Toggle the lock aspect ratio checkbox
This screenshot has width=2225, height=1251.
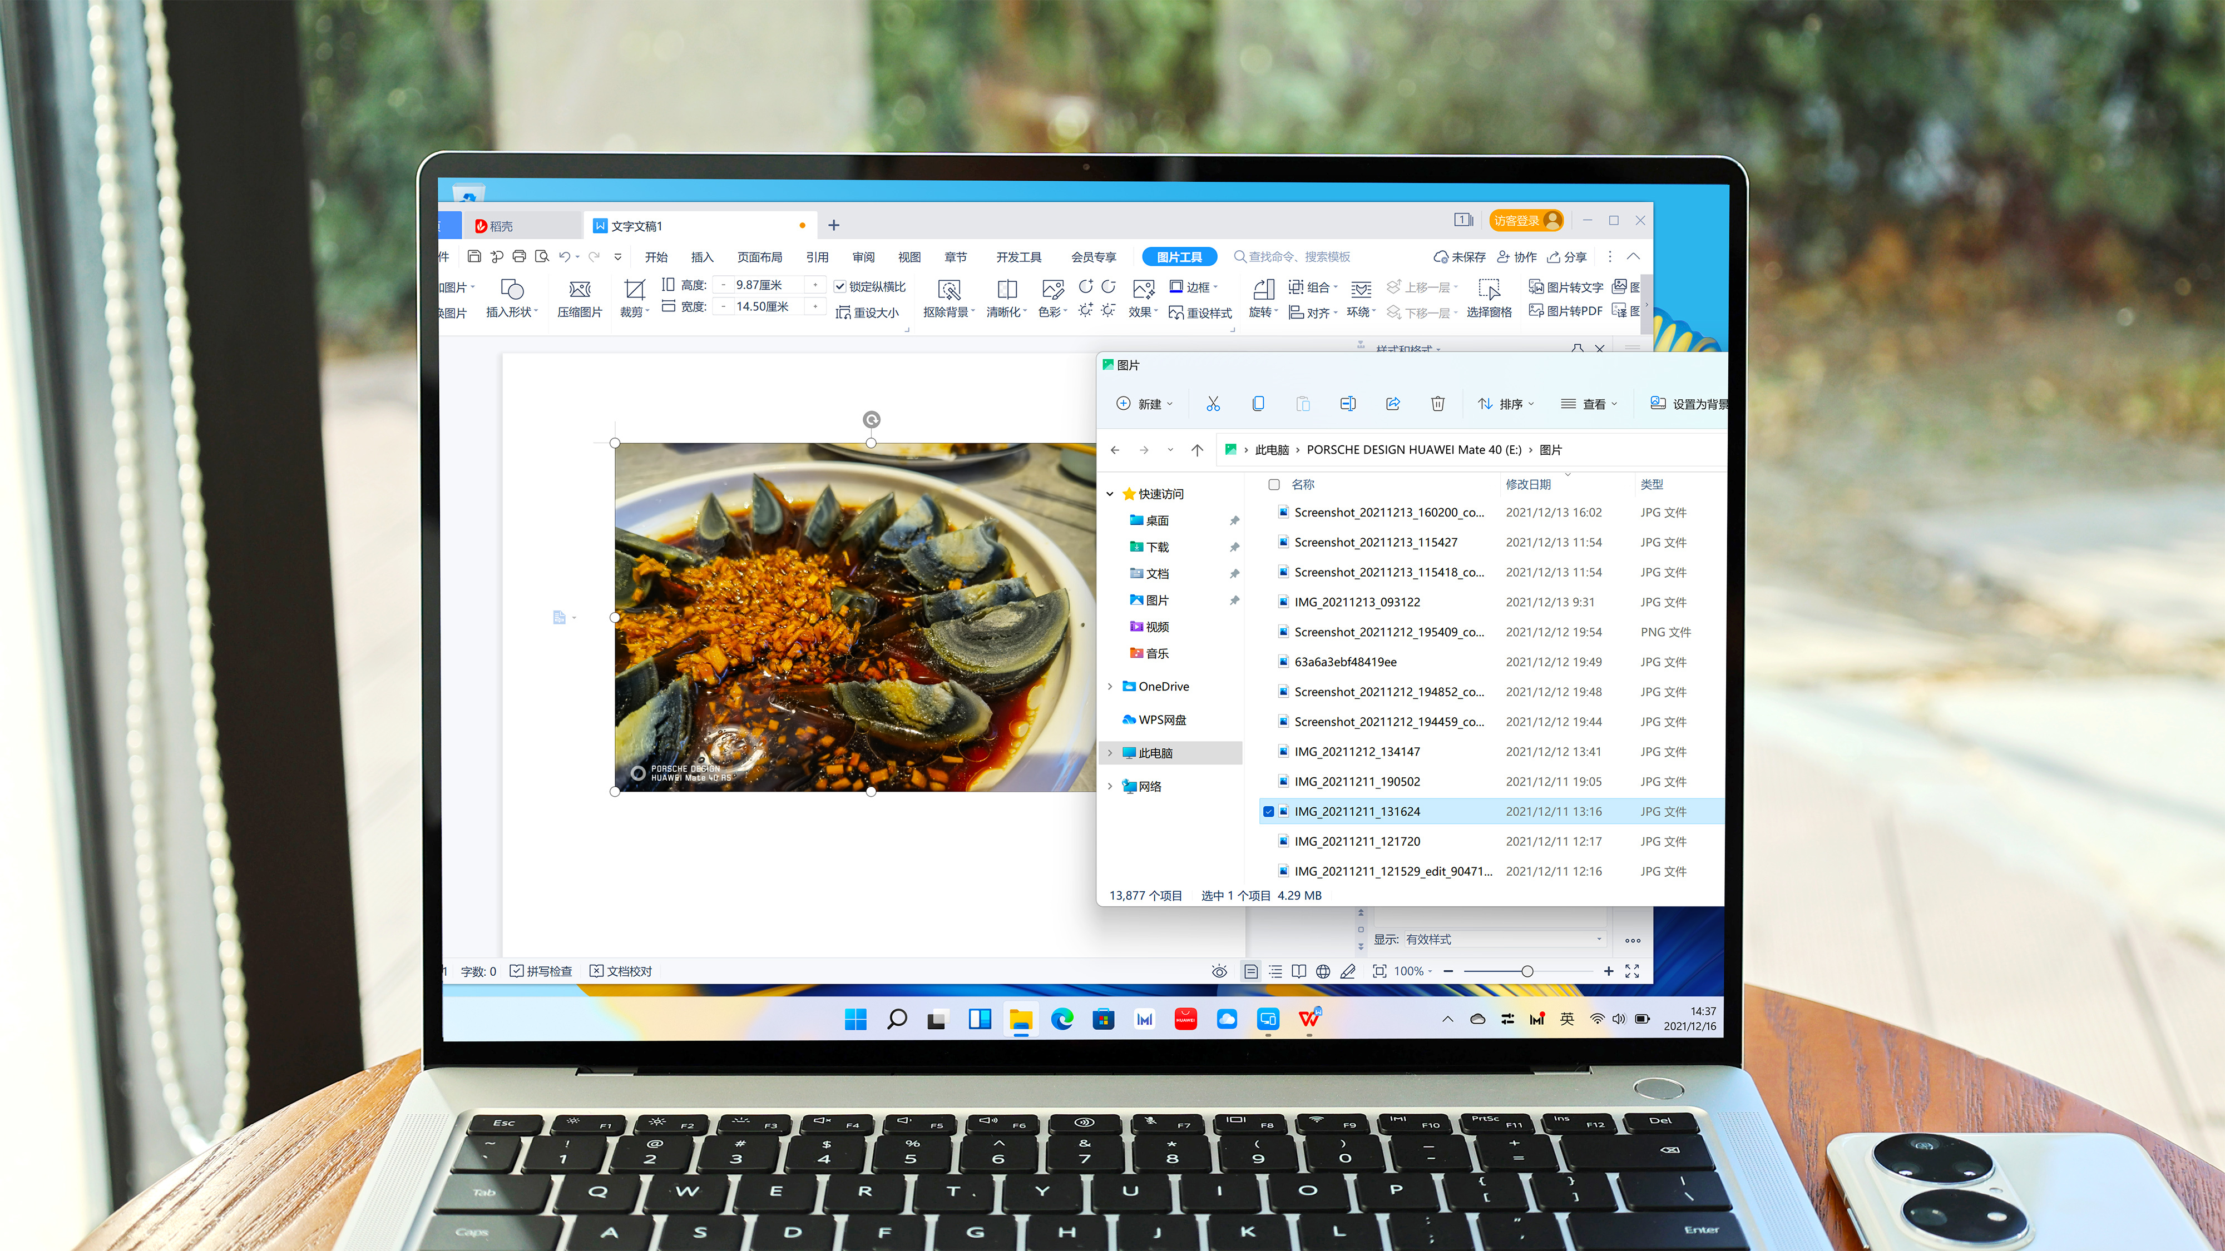(x=839, y=287)
